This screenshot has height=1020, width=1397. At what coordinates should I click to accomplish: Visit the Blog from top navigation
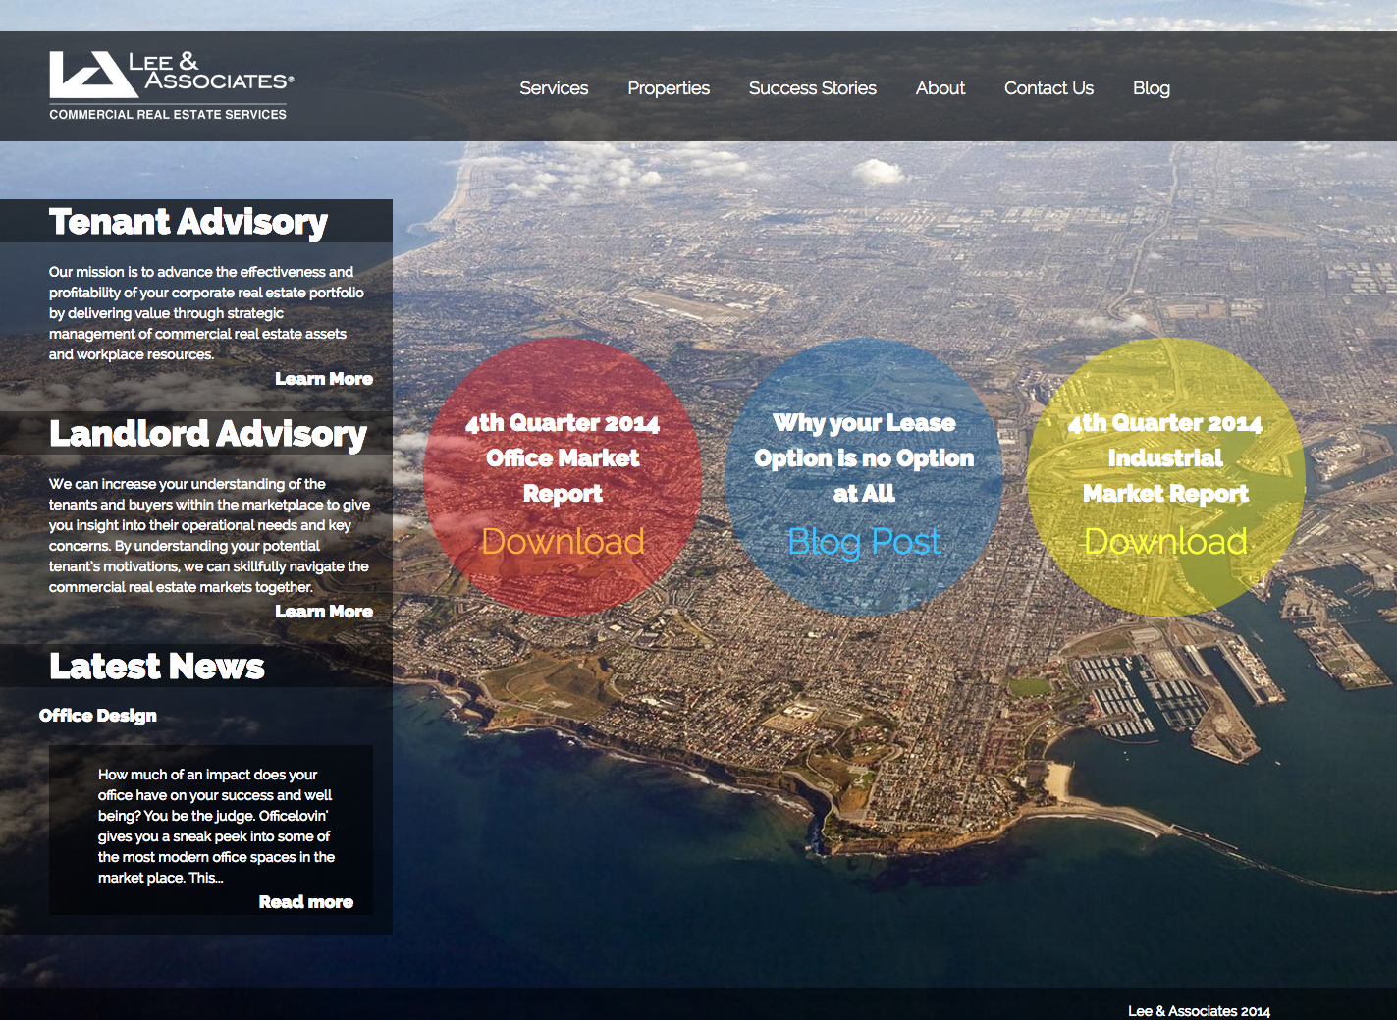[1151, 88]
